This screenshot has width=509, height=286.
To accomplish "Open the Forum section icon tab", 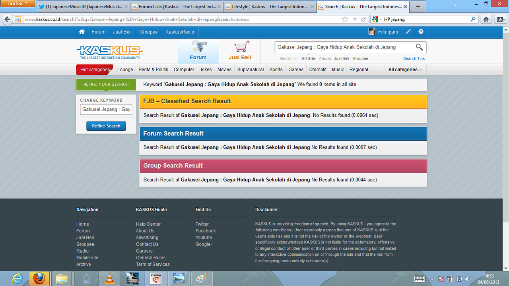I will (198, 51).
